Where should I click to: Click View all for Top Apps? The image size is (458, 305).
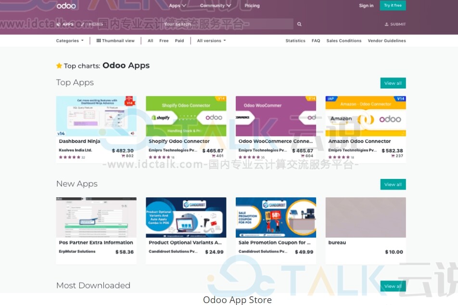[x=393, y=83]
